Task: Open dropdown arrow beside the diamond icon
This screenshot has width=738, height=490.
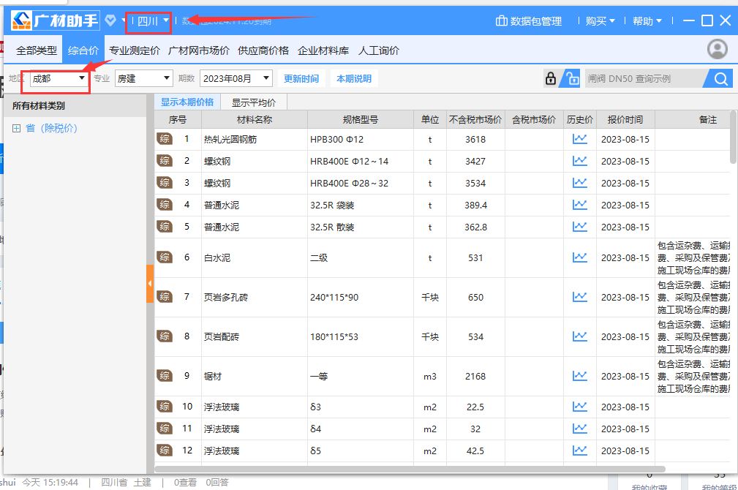Action: pyautogui.click(x=124, y=20)
